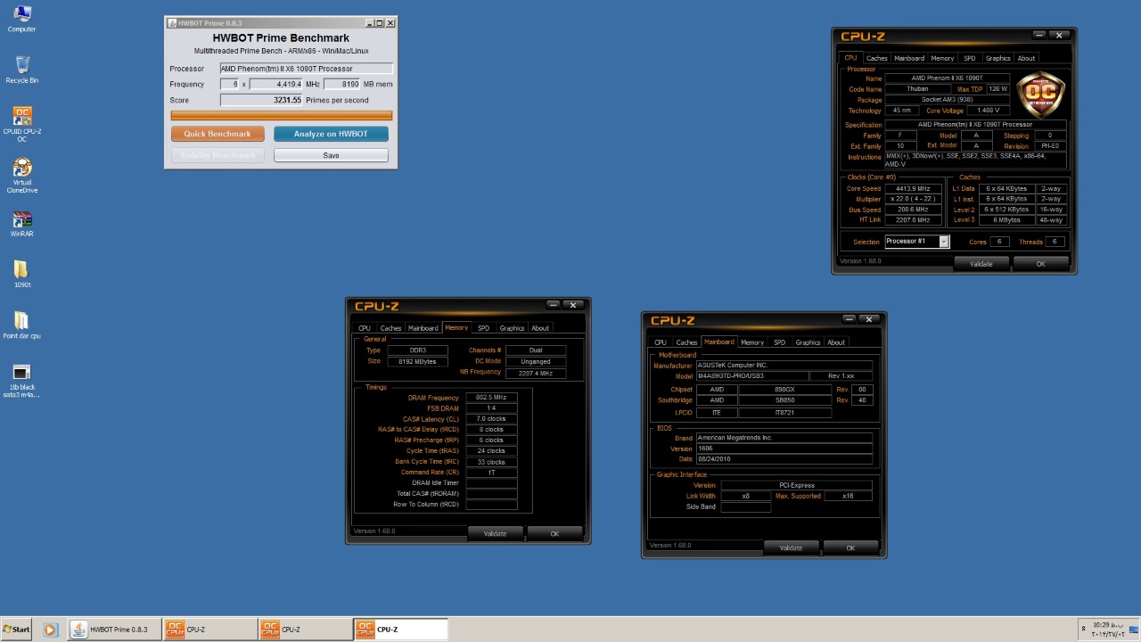Select Graphics tab in Mainboard window
This screenshot has height=642, width=1141.
[x=808, y=342]
